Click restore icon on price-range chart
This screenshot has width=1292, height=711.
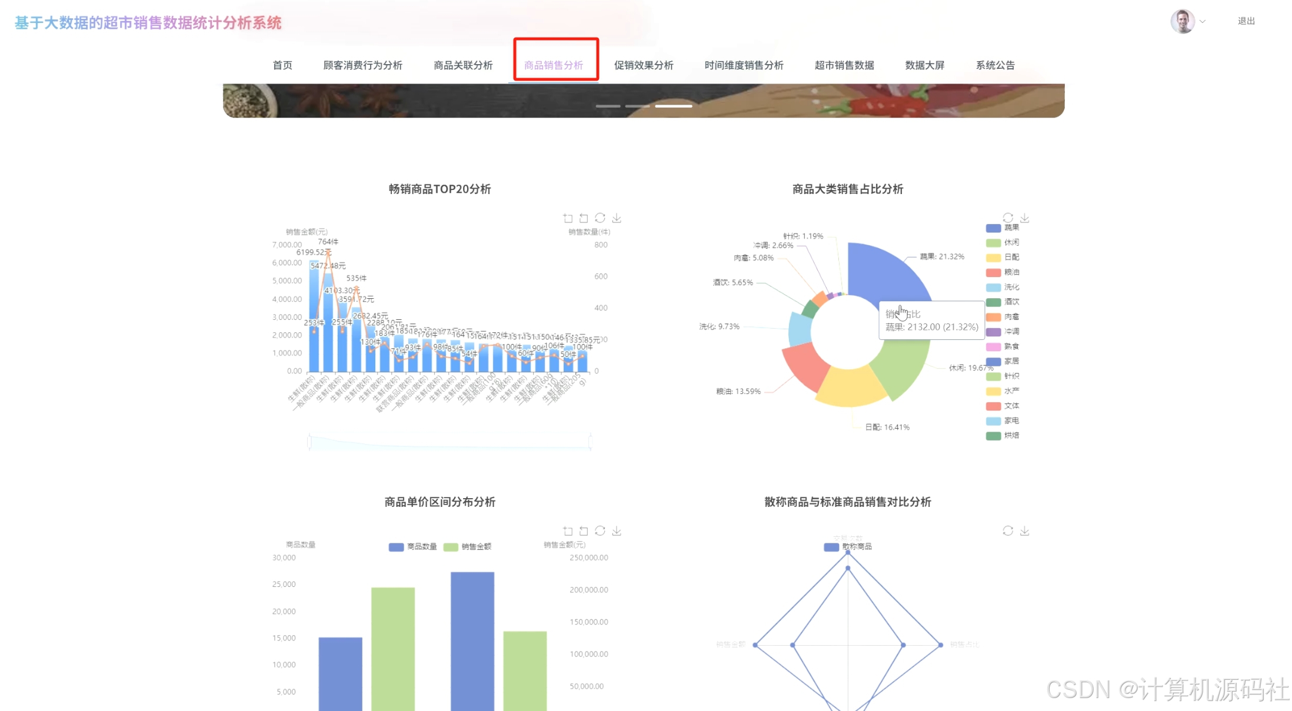click(600, 531)
